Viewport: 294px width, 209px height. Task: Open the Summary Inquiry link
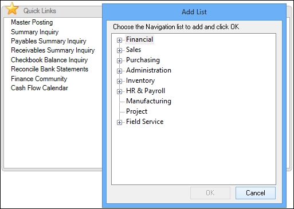35,32
